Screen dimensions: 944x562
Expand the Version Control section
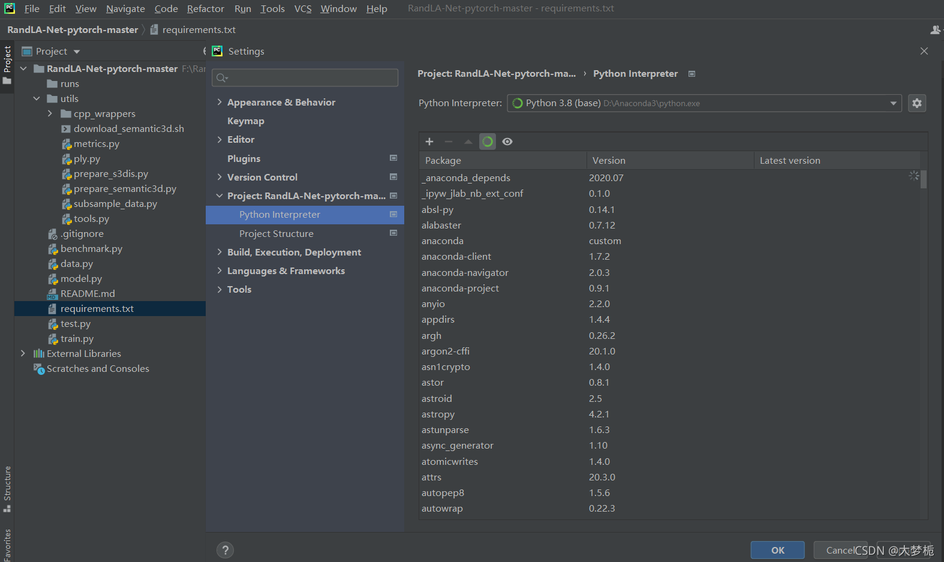click(x=220, y=177)
